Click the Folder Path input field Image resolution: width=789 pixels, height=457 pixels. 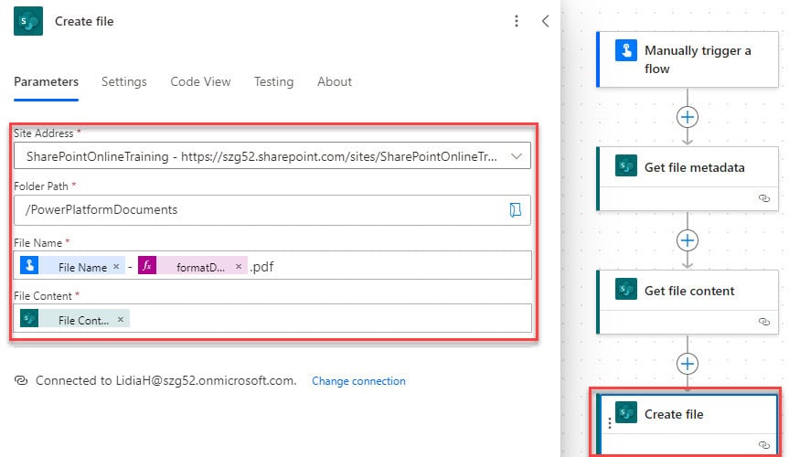tap(272, 210)
